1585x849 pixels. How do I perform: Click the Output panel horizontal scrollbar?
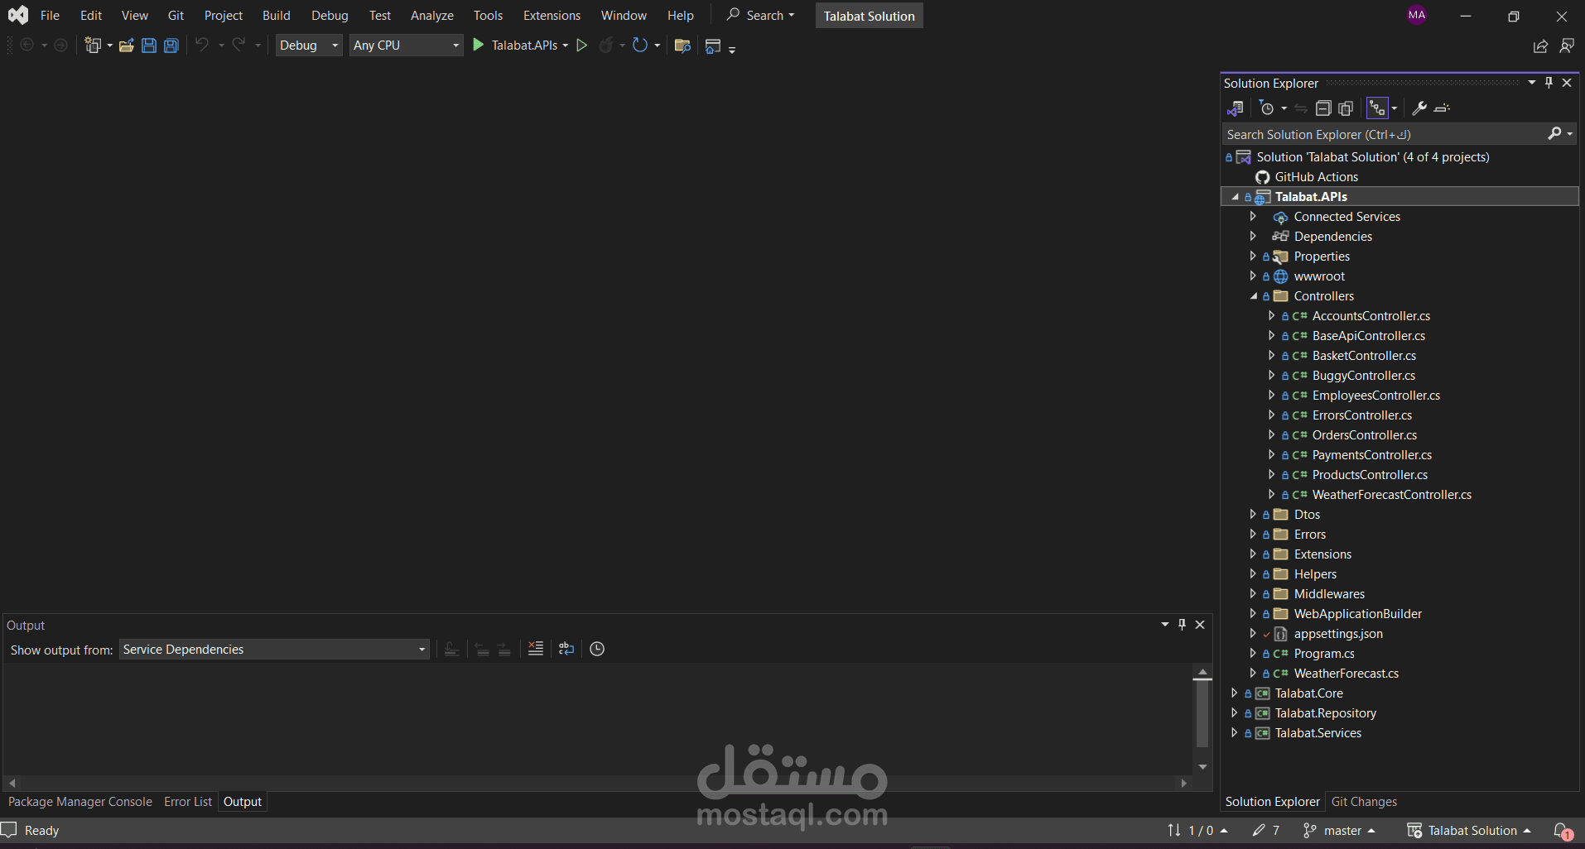click(596, 783)
